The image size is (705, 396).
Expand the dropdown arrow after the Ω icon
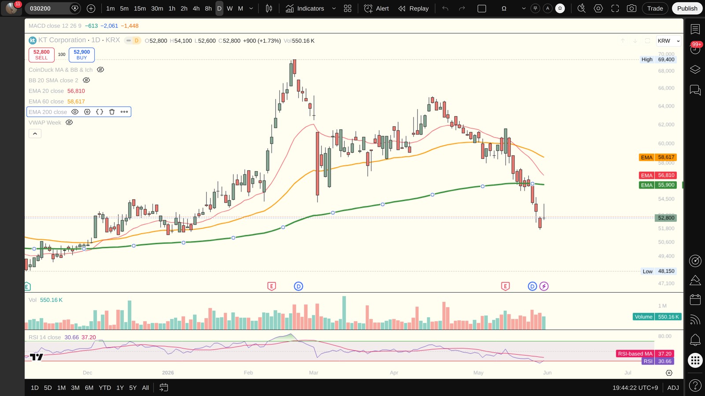pyautogui.click(x=523, y=8)
